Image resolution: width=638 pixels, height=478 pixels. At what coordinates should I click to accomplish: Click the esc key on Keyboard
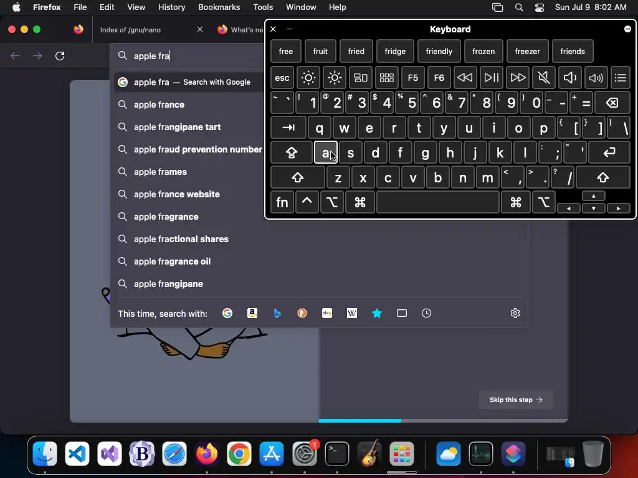[282, 78]
